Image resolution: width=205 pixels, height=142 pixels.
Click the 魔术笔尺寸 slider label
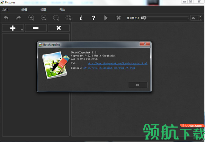(133, 18)
